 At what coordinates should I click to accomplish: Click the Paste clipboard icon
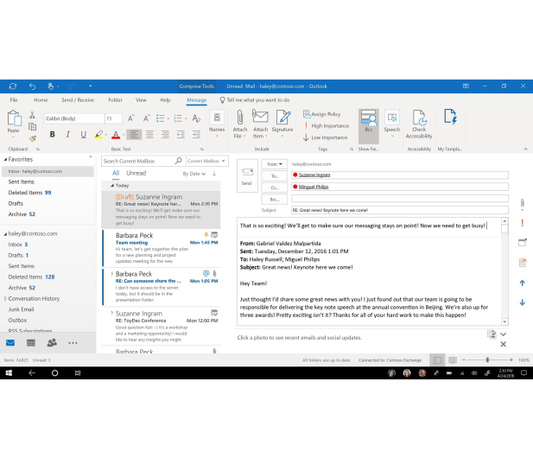click(x=14, y=118)
